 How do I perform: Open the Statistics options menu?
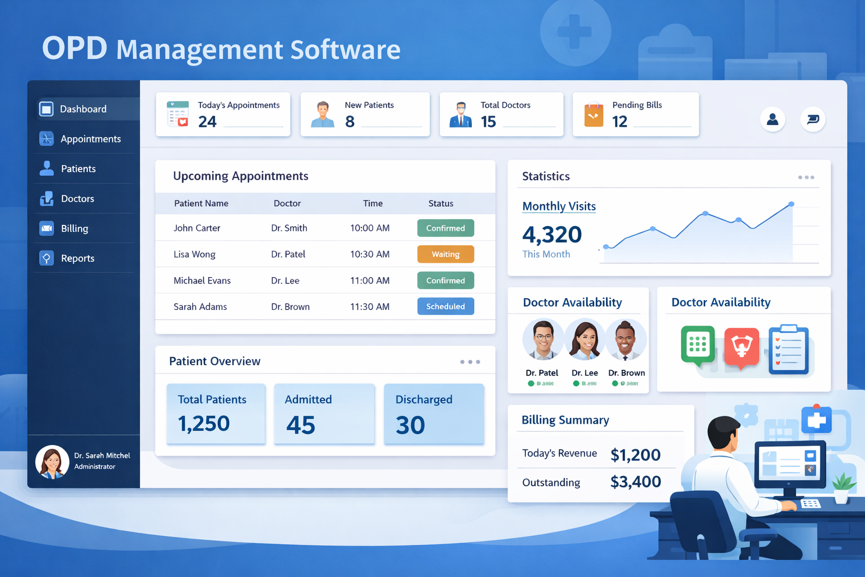[x=806, y=176]
